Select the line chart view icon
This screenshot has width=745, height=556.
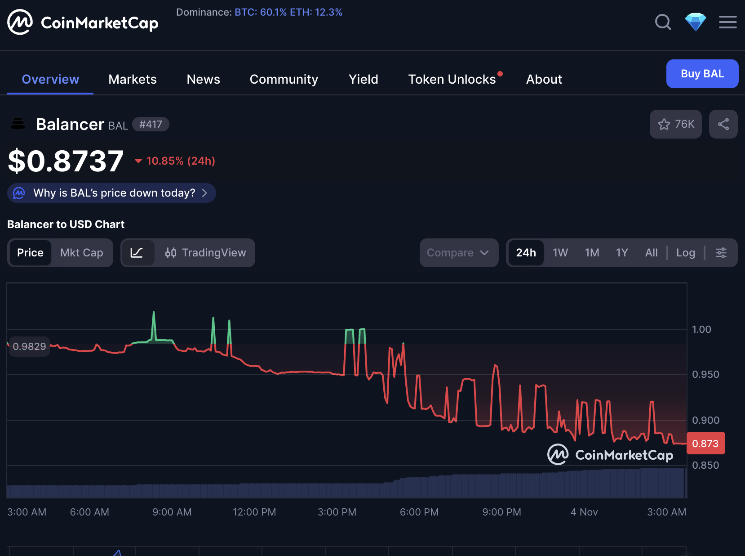pyautogui.click(x=137, y=253)
